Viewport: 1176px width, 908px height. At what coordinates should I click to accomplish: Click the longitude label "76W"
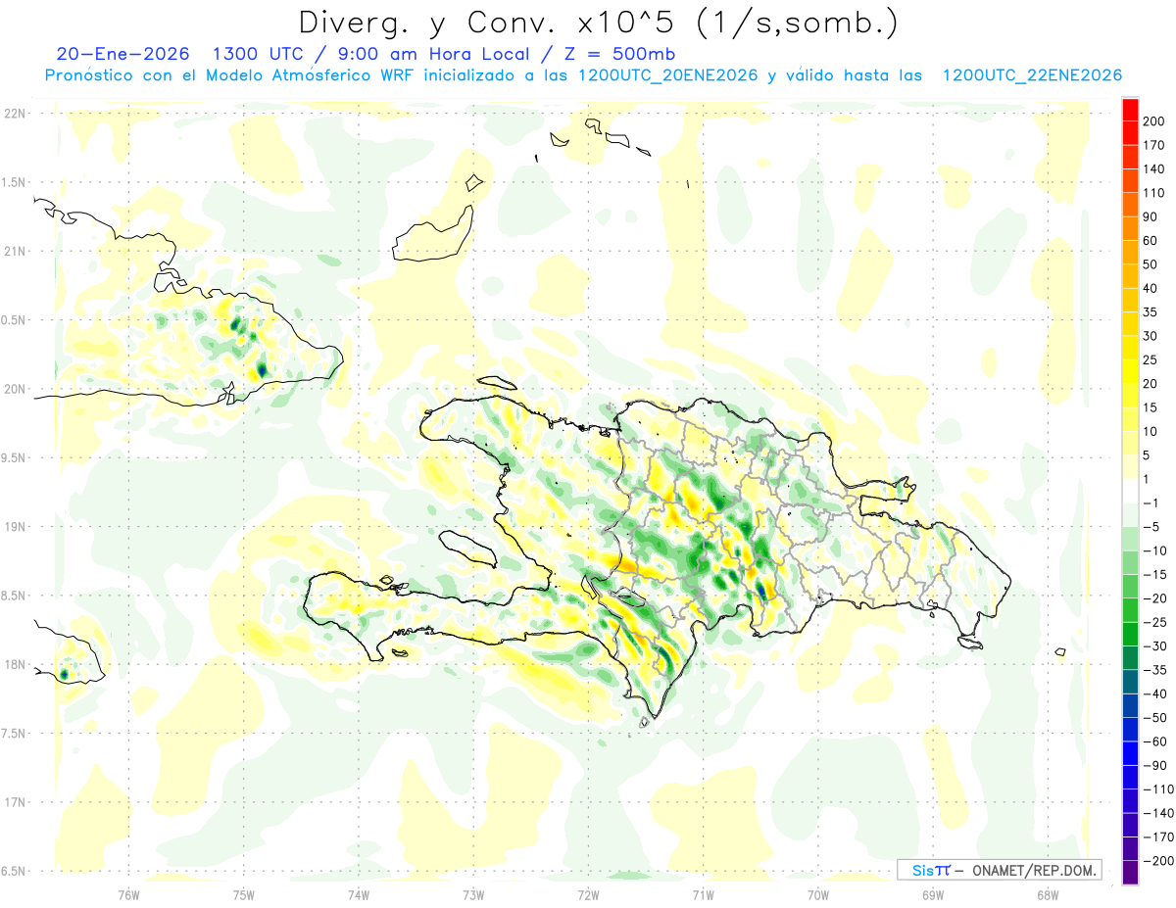[x=128, y=894]
